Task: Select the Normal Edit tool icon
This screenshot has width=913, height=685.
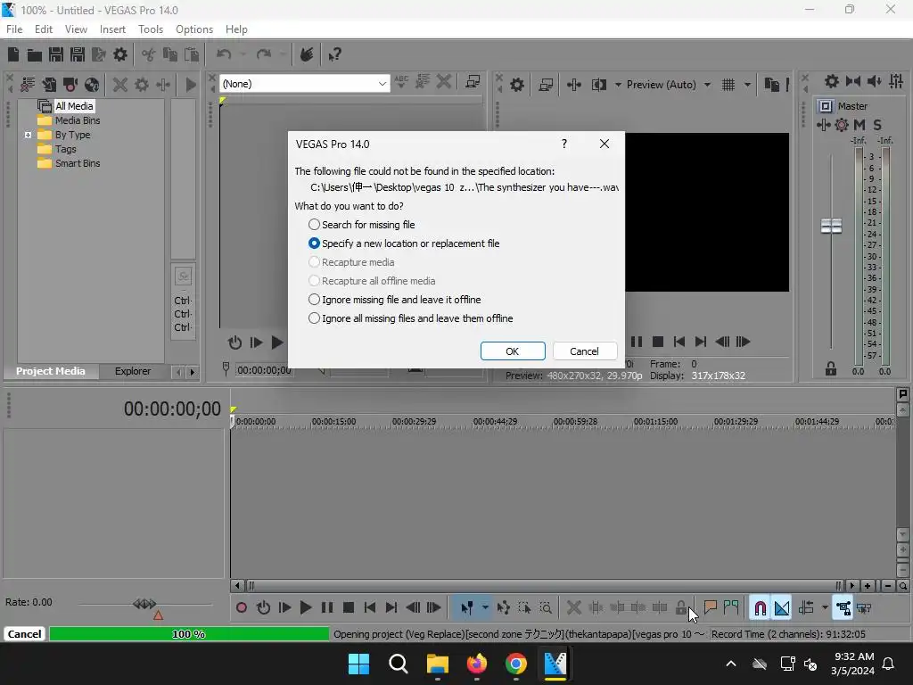Action: pos(466,608)
